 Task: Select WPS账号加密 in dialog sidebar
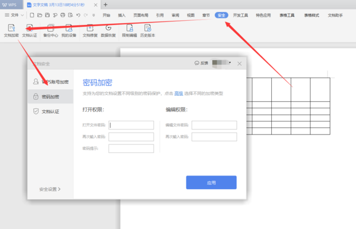point(50,81)
